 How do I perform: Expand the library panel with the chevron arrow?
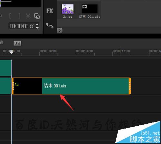click(x=60, y=31)
